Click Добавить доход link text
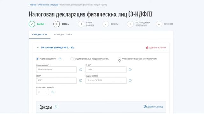 (155, 107)
